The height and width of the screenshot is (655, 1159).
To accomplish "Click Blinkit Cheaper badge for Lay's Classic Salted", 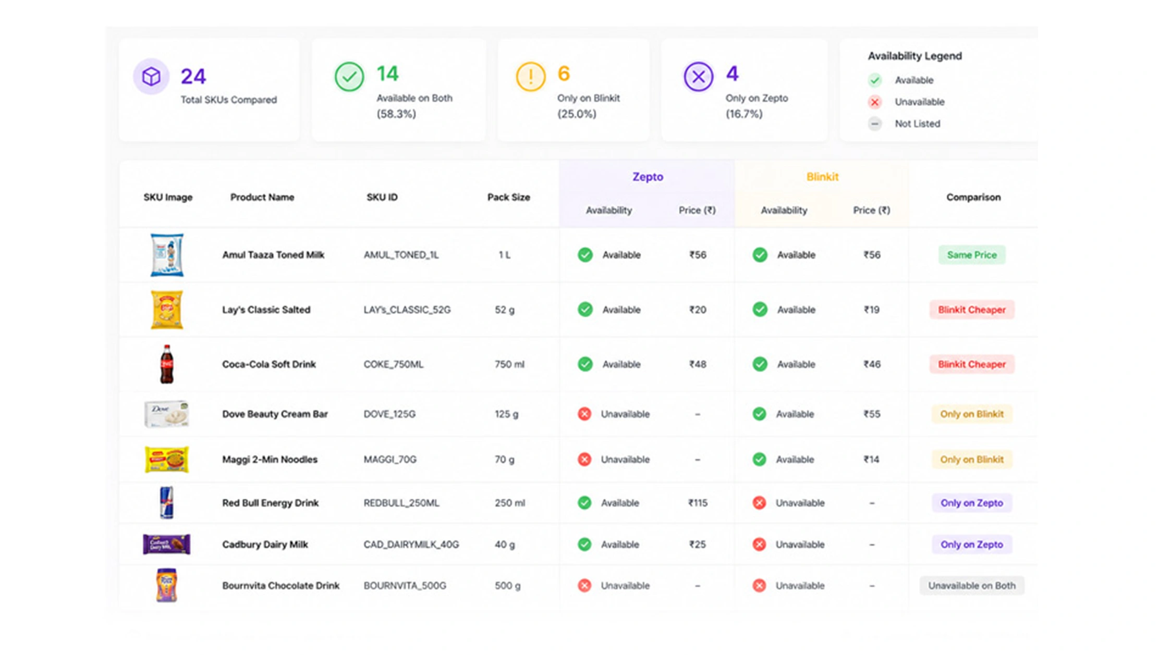I will click(972, 310).
